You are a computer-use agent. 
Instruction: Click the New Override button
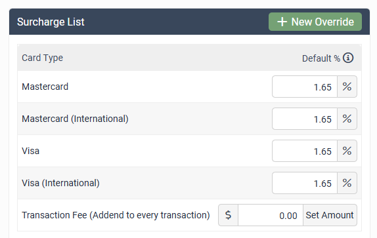coord(315,22)
